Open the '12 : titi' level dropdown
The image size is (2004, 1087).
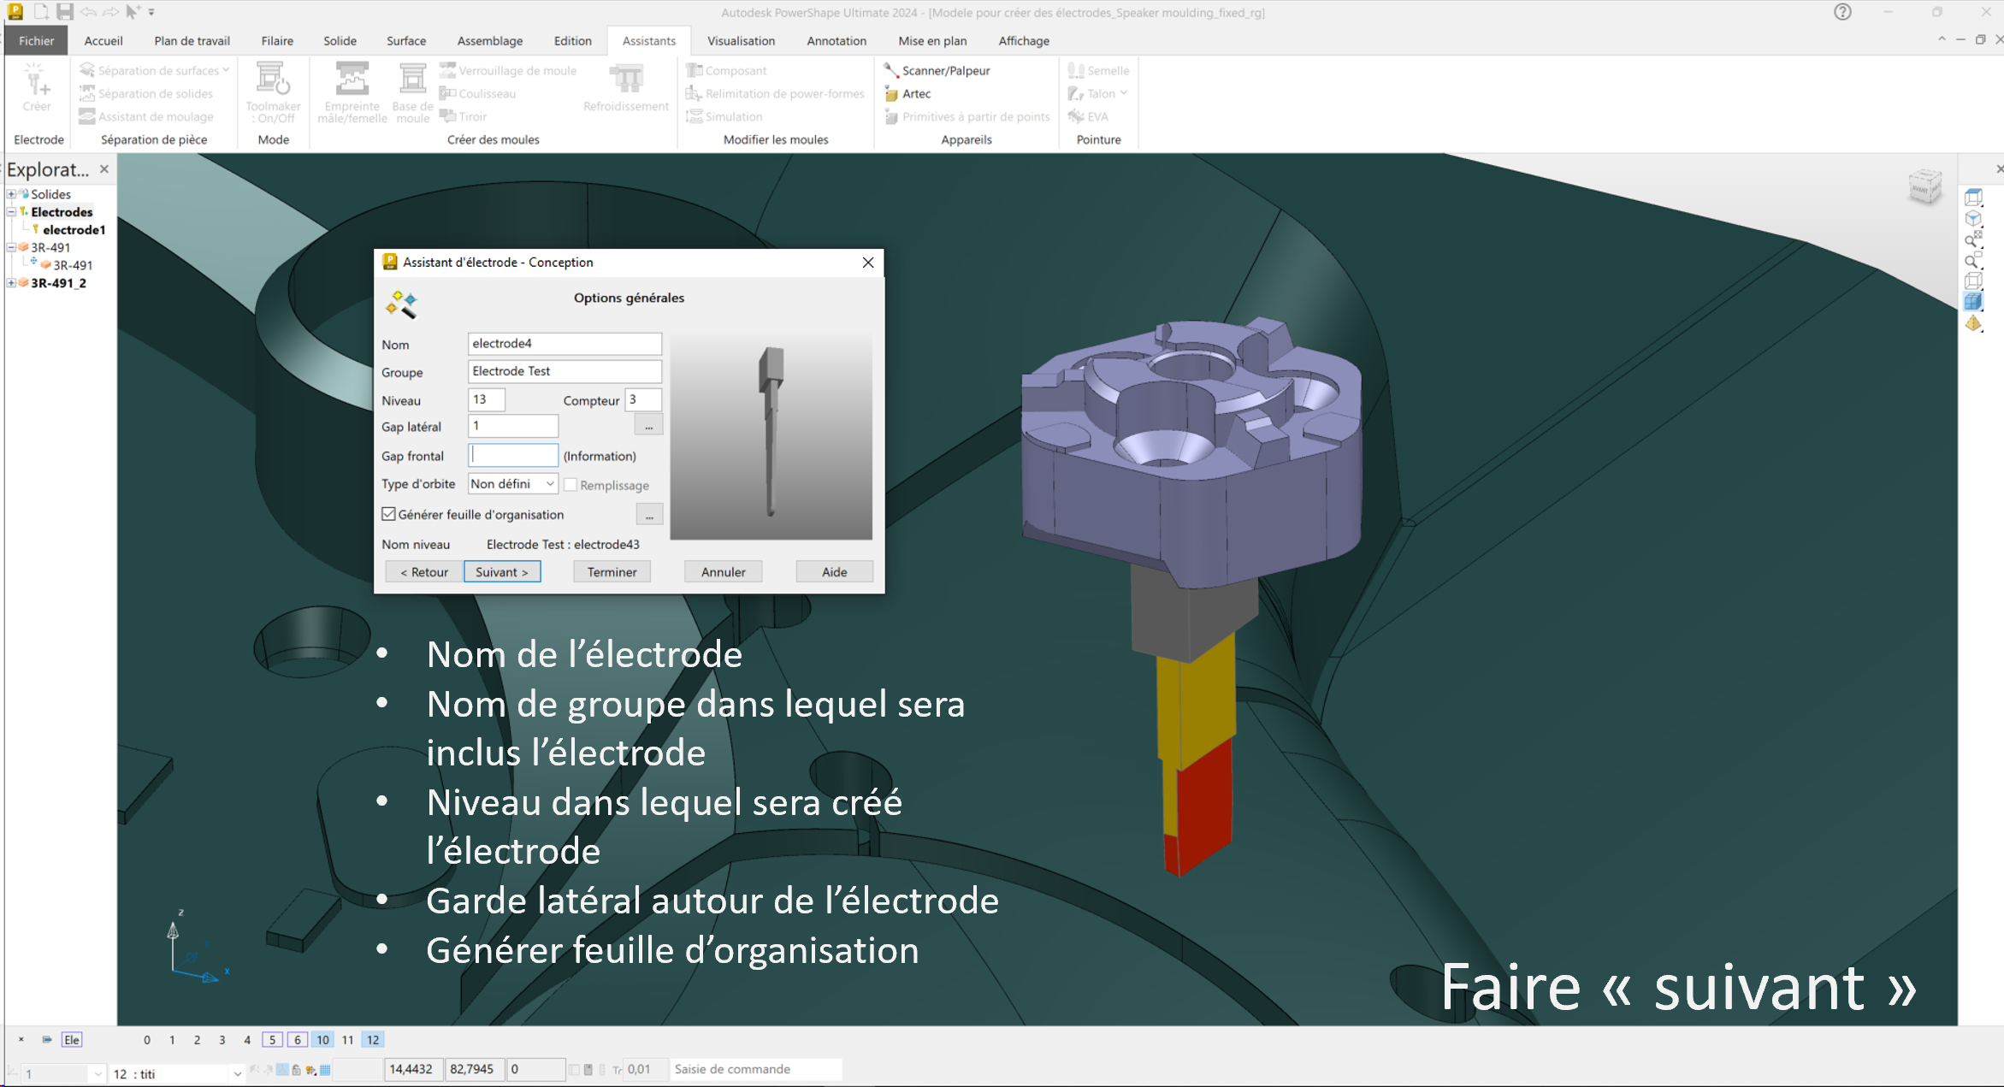(x=237, y=1074)
